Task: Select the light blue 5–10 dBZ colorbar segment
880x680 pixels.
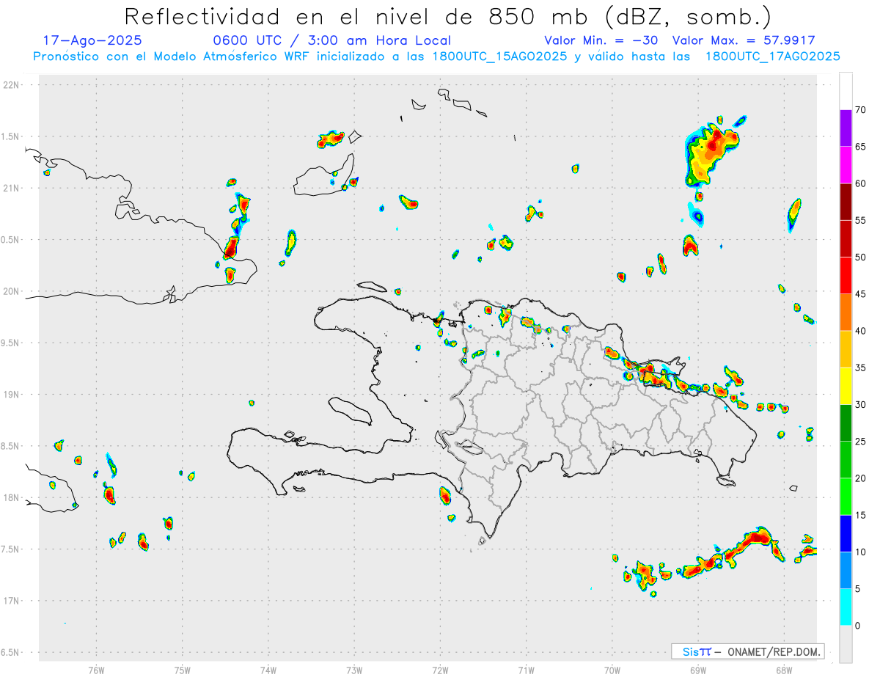Action: coord(846,570)
